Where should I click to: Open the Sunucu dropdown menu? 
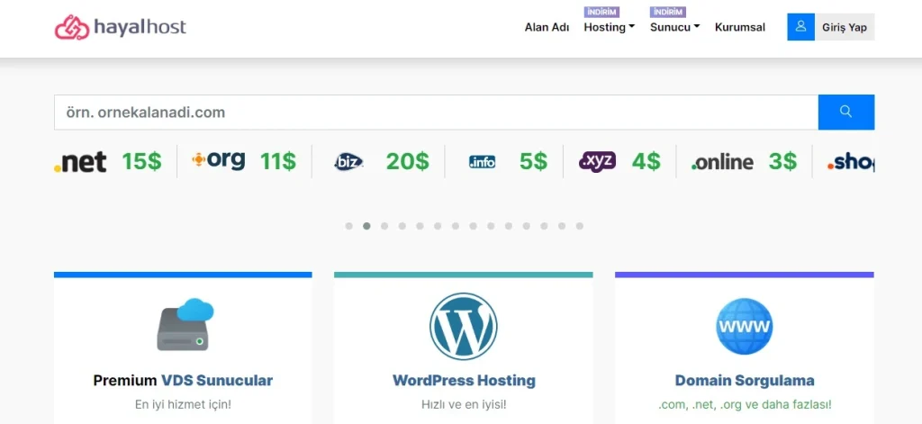[x=675, y=27]
